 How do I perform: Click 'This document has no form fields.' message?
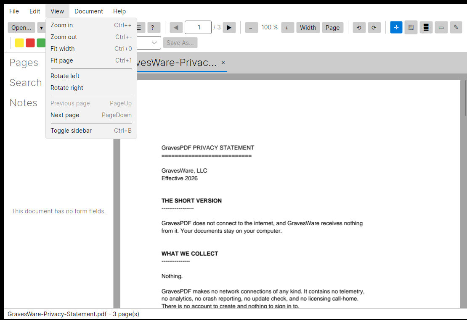(x=58, y=211)
